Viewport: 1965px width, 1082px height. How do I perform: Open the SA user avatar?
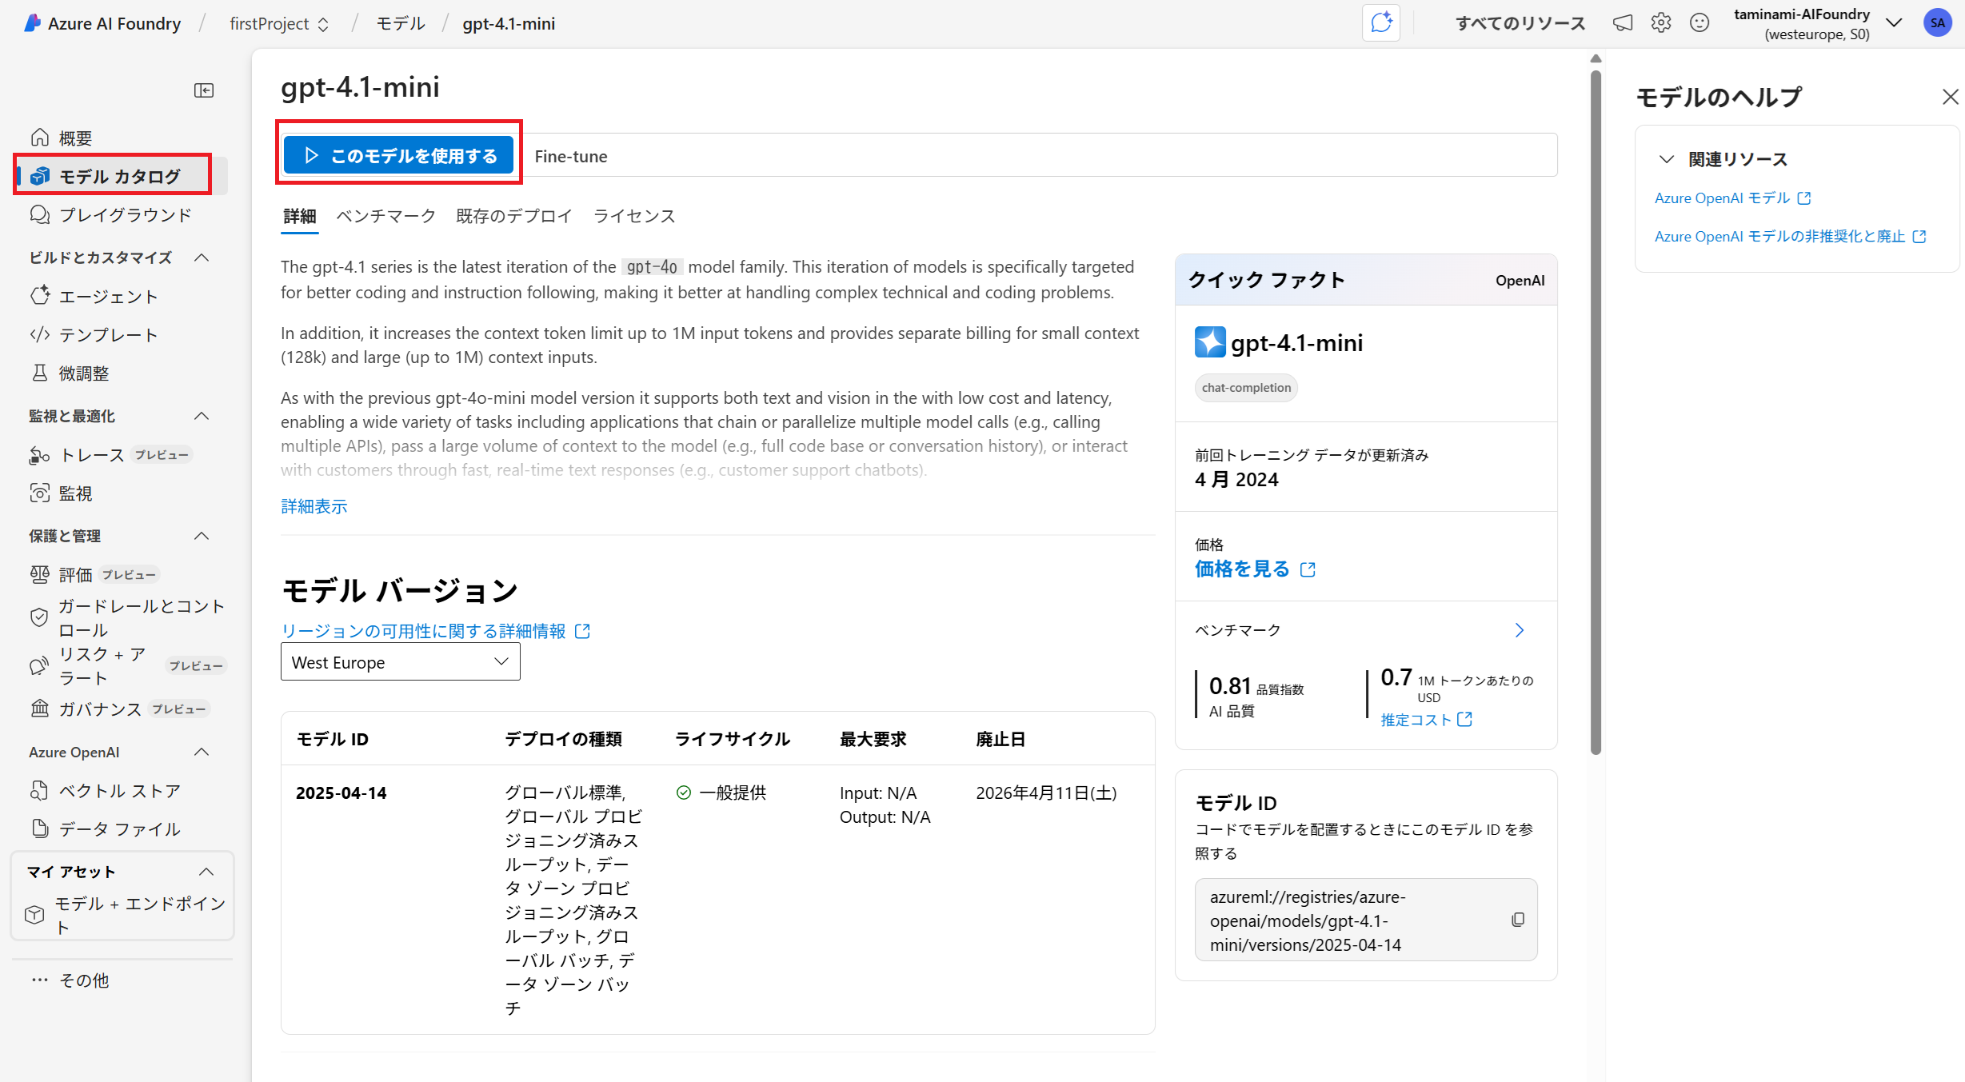pos(1937,22)
